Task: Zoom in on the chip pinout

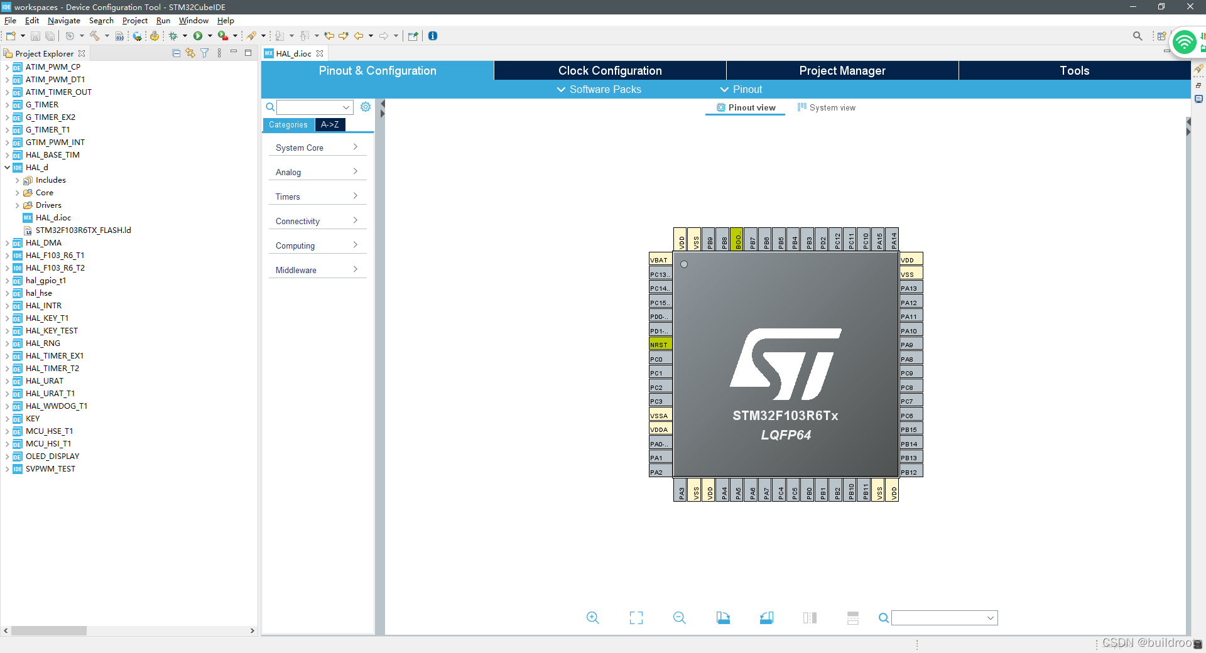Action: [x=592, y=618]
